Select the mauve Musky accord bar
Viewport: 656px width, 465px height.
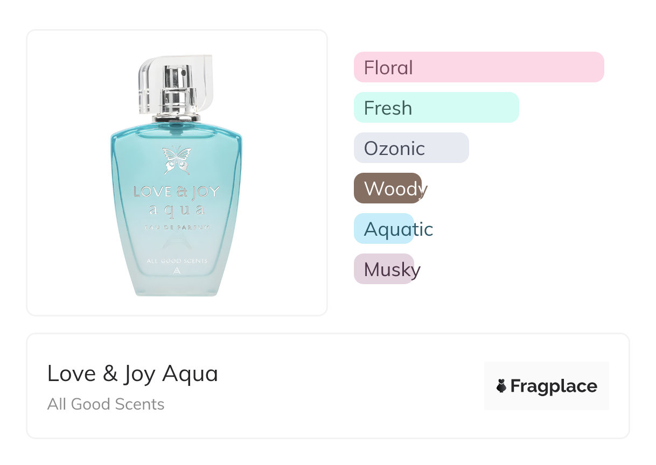tap(383, 269)
